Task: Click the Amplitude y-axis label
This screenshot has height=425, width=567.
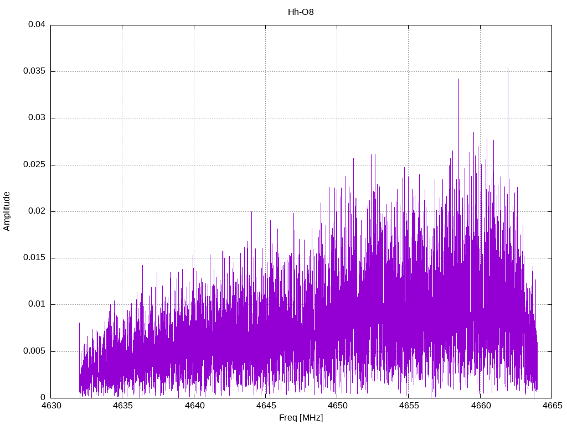Action: [x=7, y=211]
